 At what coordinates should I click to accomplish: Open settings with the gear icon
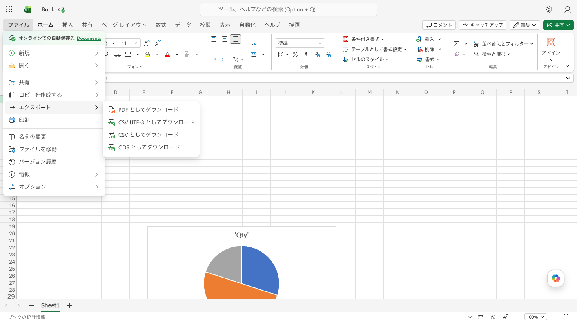(549, 9)
